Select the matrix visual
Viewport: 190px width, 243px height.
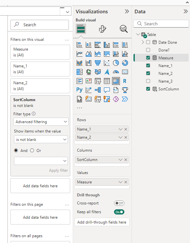(116, 81)
